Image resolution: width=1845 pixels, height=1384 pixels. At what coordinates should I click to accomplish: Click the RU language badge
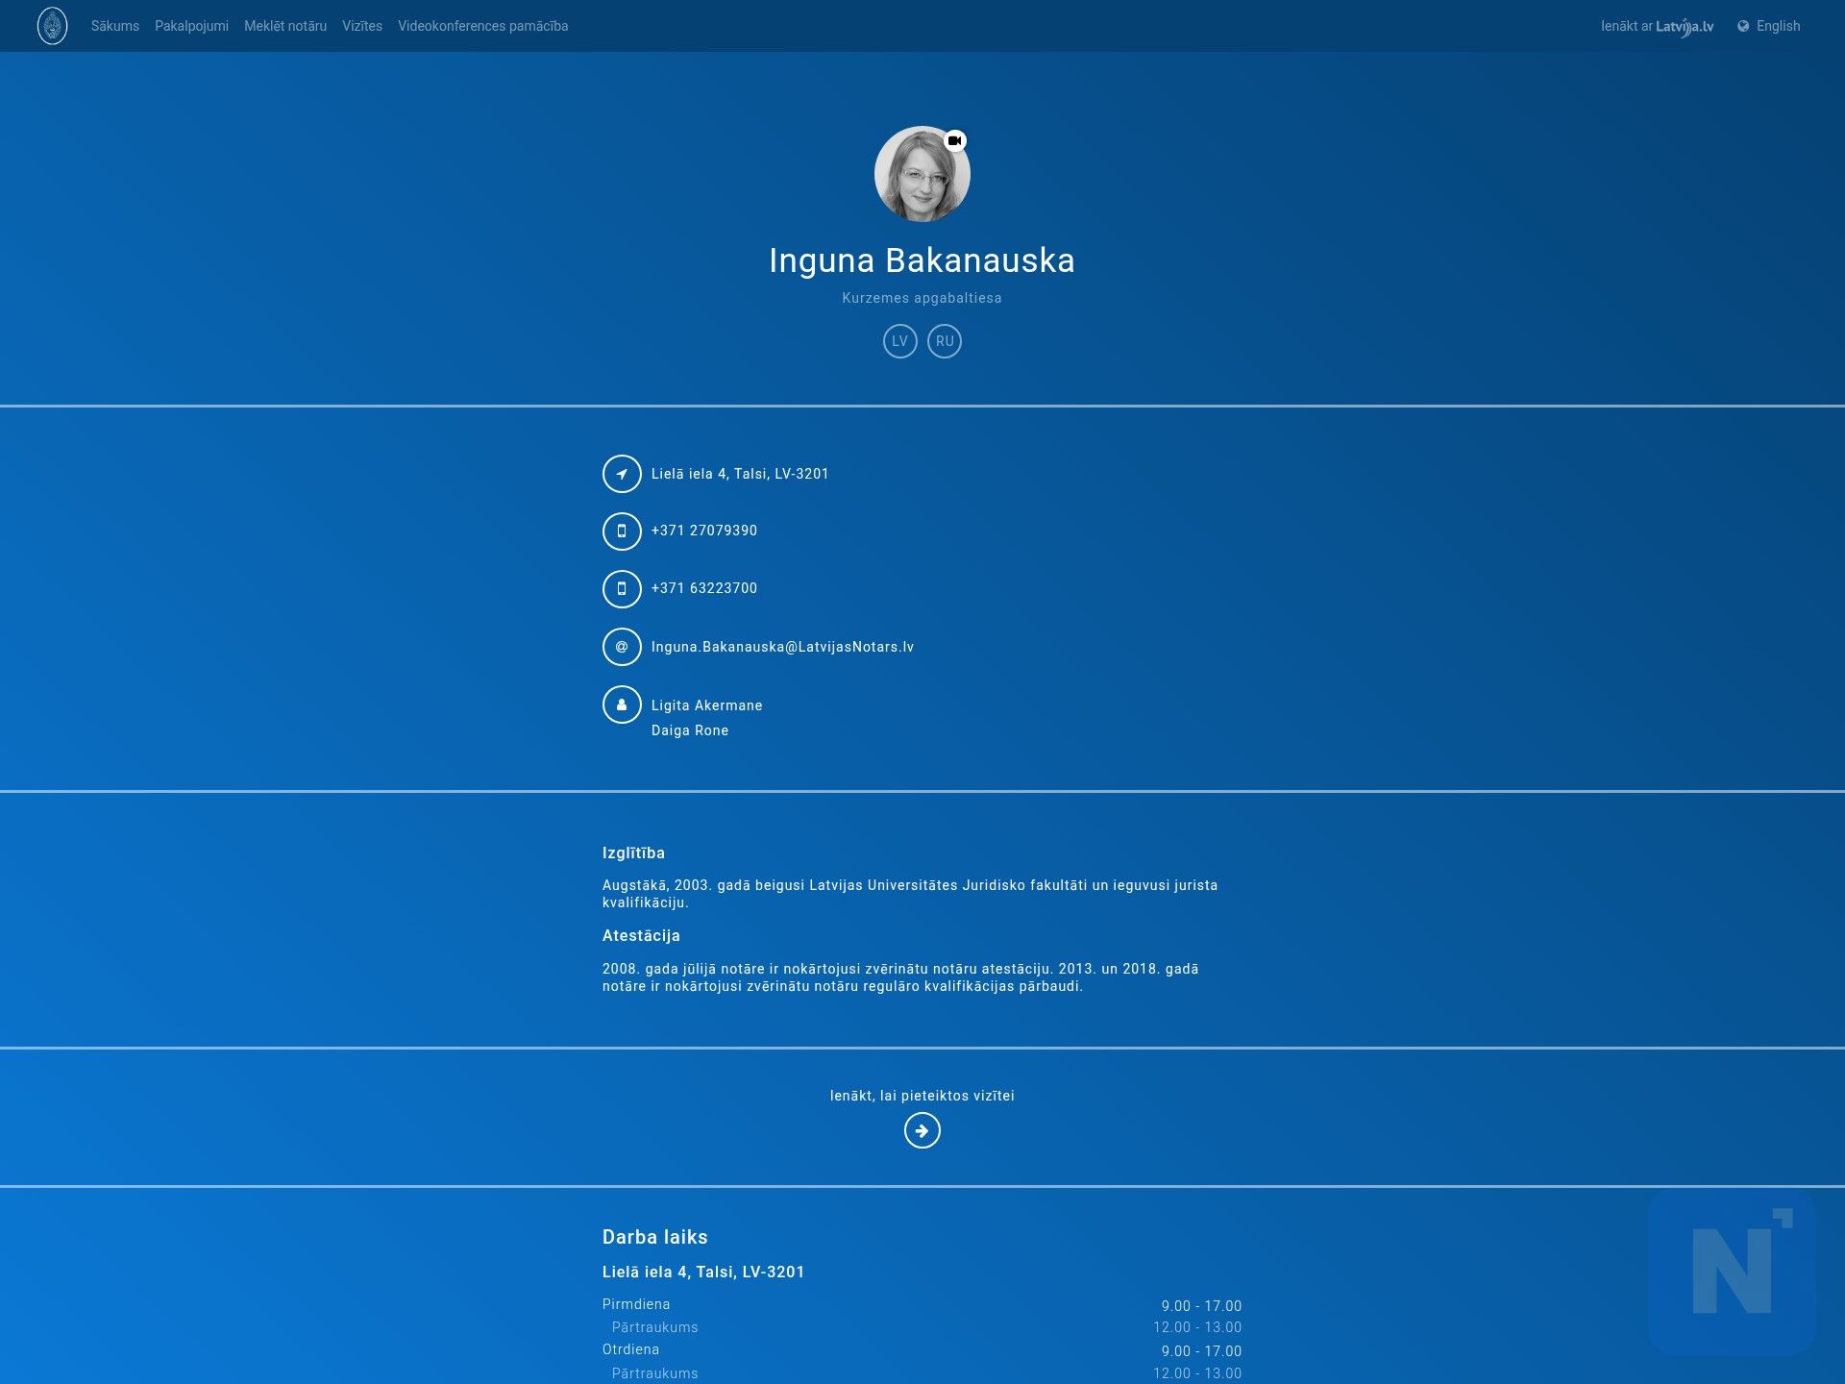click(945, 341)
